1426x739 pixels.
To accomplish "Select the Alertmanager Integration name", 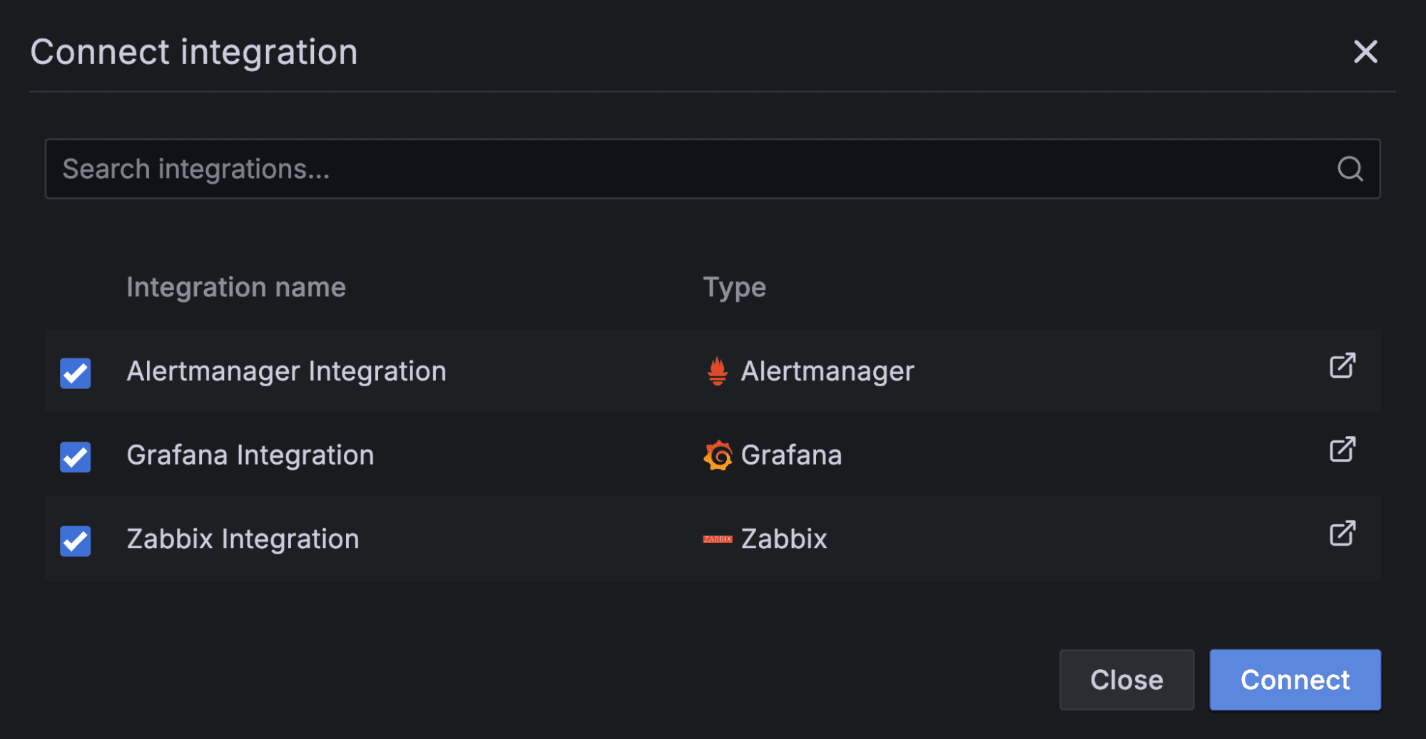I will coord(286,371).
